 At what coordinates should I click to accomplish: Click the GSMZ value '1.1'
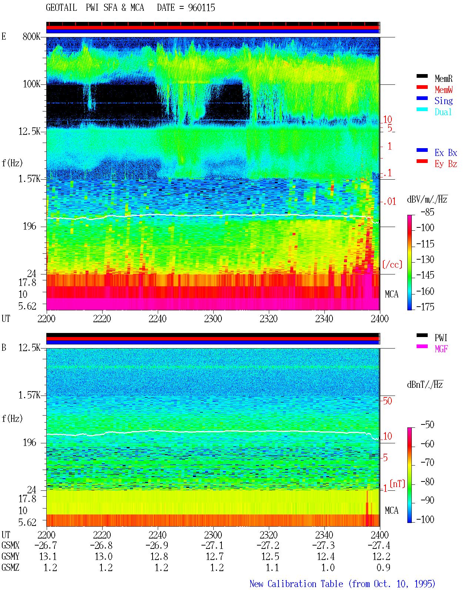(x=273, y=568)
